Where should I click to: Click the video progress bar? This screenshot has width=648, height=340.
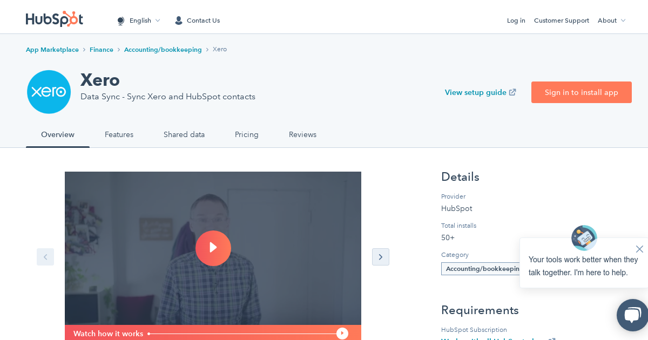pos(243,333)
